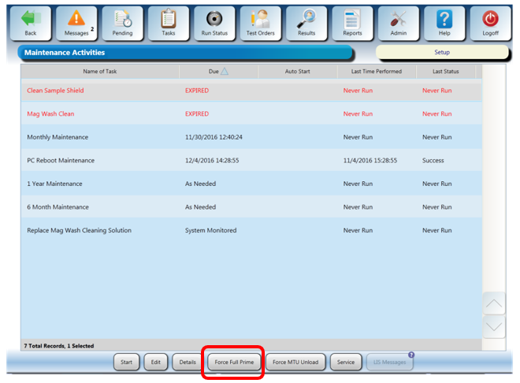
Task: Open the Pending samples icon
Action: click(x=123, y=20)
